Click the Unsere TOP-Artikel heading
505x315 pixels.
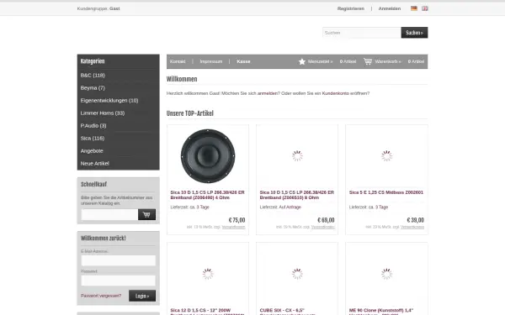[x=190, y=113]
